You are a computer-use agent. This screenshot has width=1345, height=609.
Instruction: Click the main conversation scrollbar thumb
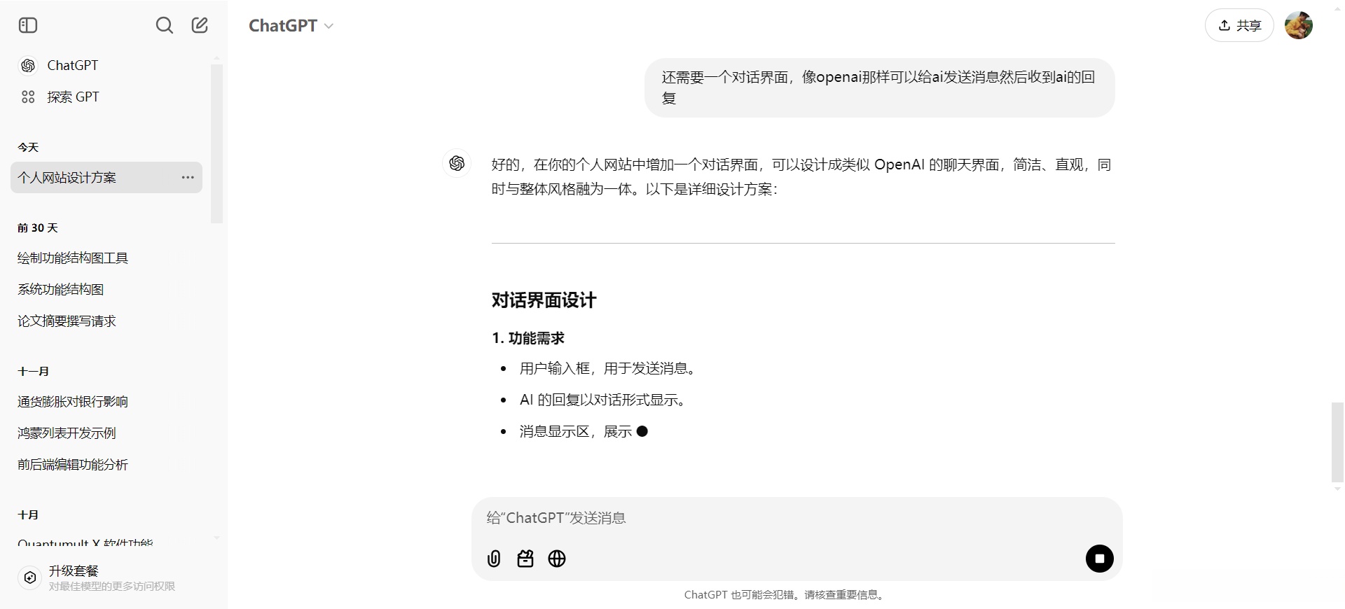click(1337, 442)
